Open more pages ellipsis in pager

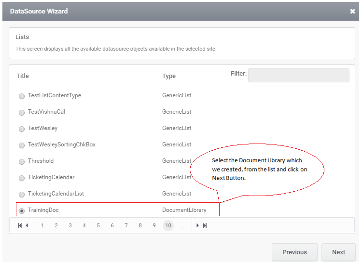[x=182, y=225]
